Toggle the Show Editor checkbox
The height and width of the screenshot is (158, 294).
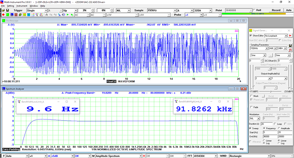[251, 35]
